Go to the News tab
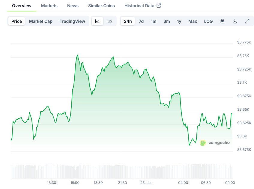Viewport: 254px width, 189px height. point(73,6)
